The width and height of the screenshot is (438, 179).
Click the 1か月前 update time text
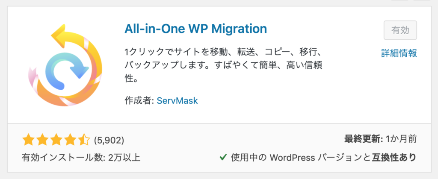point(400,139)
